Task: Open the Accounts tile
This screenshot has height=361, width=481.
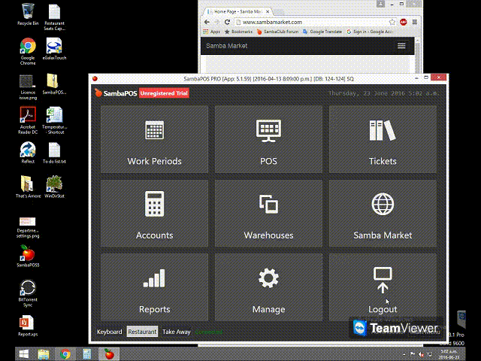Action: [x=154, y=214]
